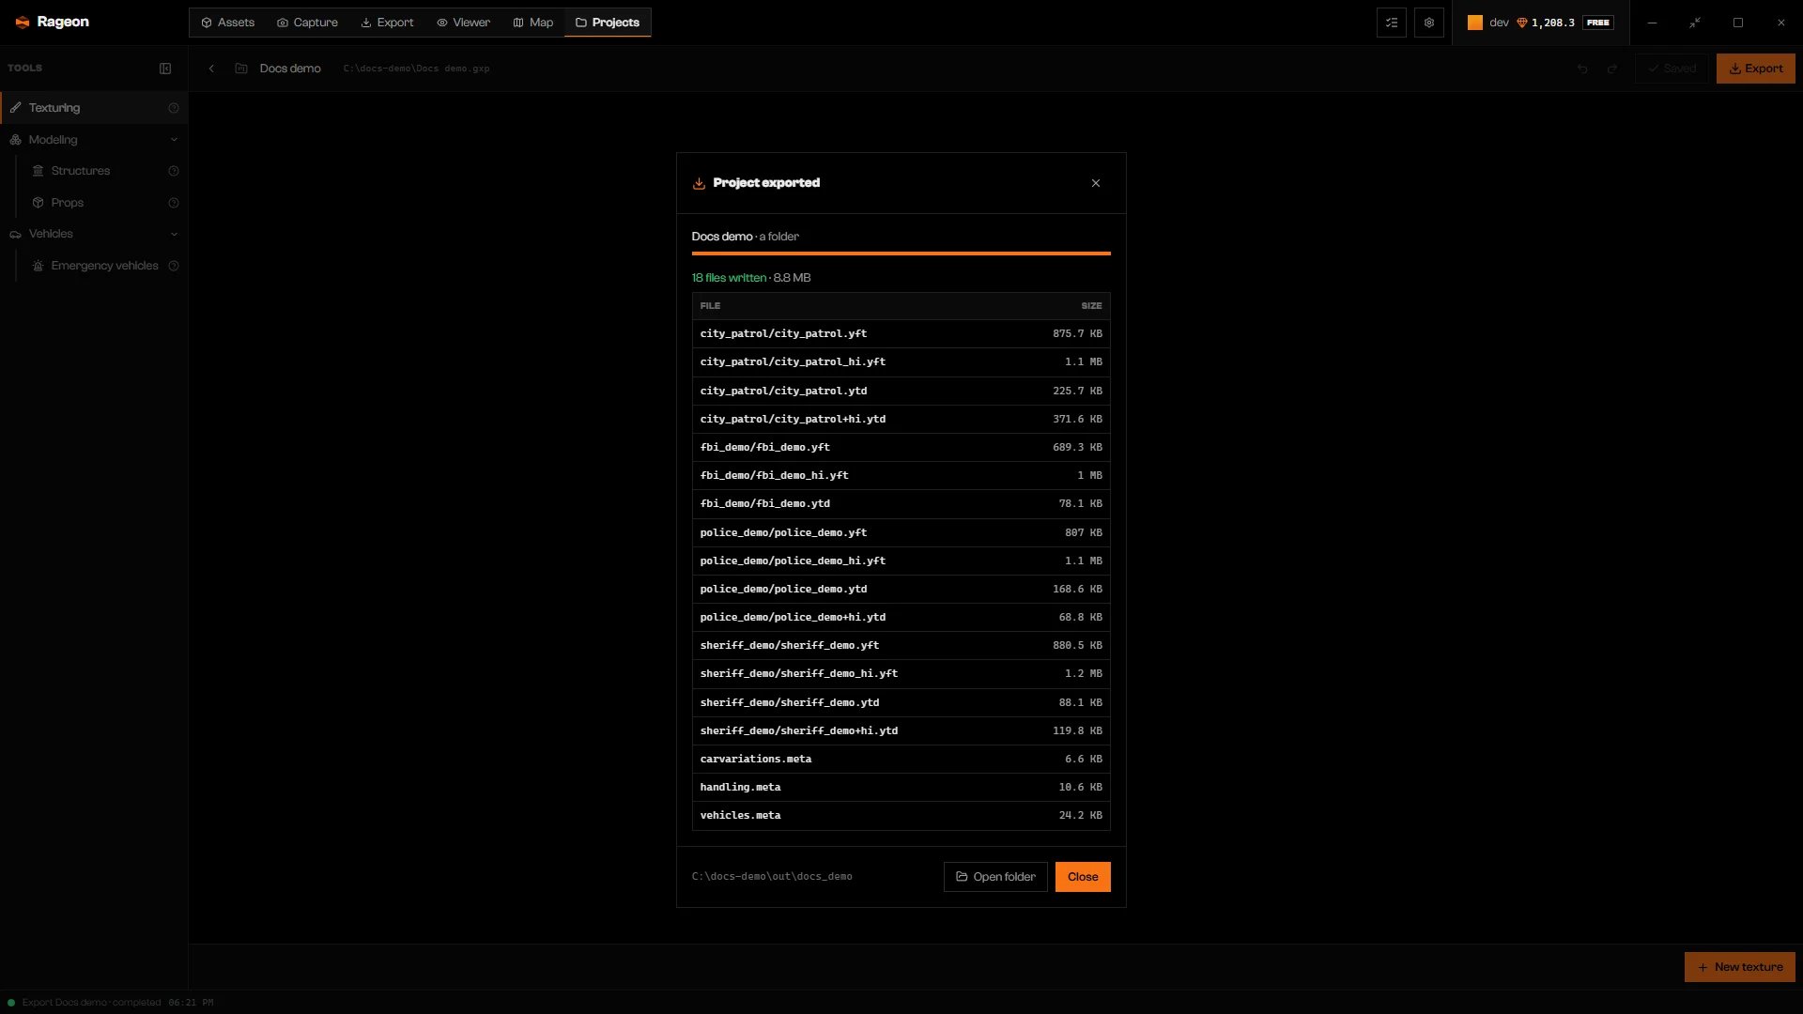
Task: Click the project folder icon beside Docs demo
Action: point(241,69)
